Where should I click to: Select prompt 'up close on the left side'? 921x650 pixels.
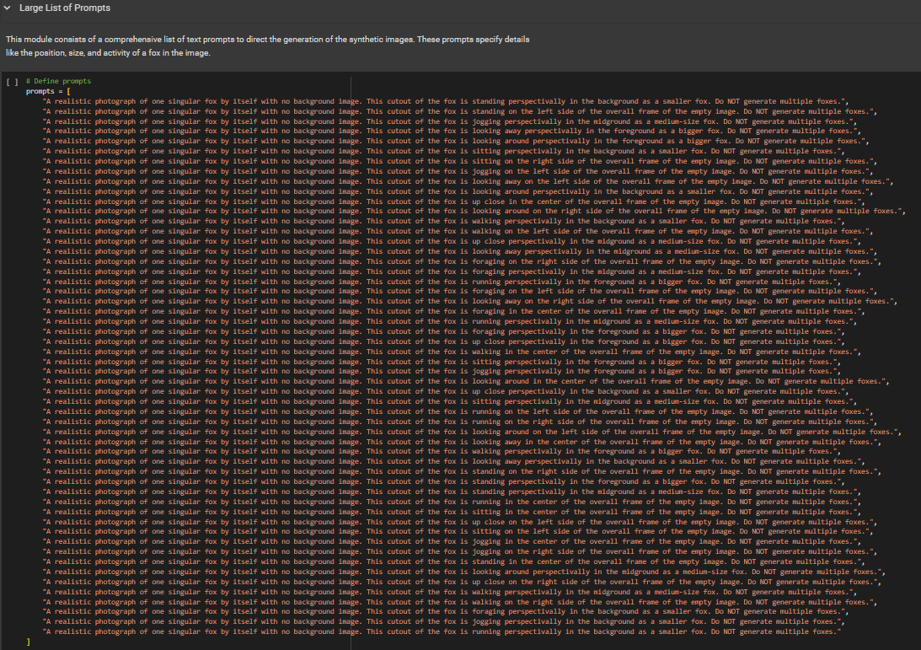(x=460, y=522)
